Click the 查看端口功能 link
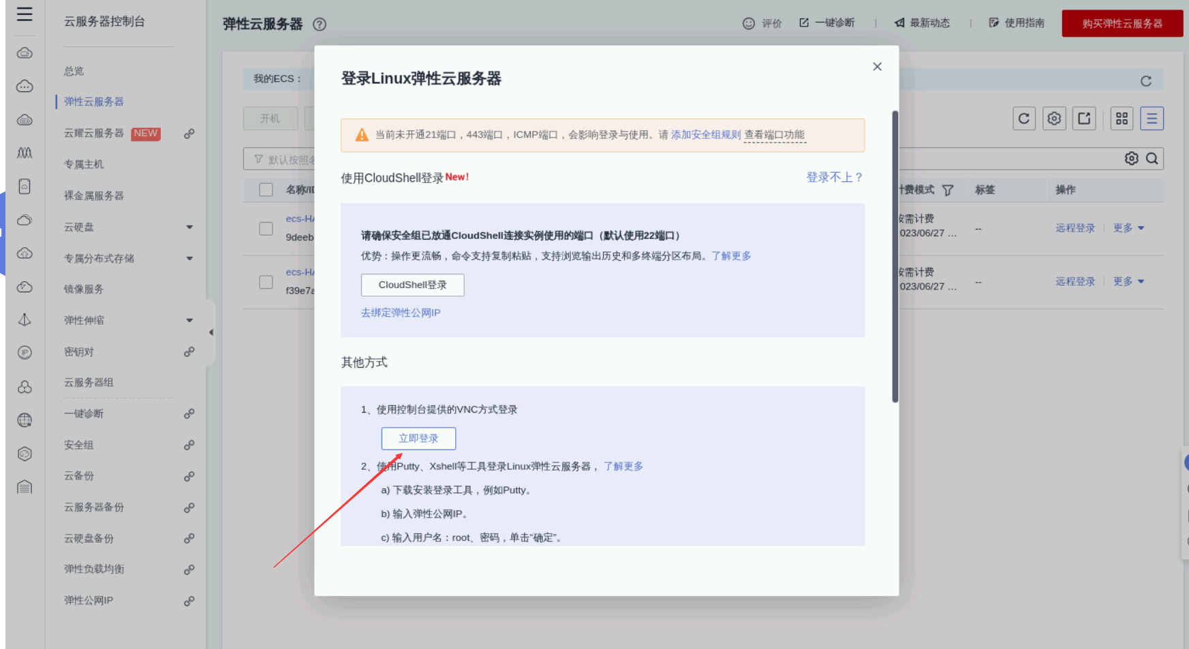The height and width of the screenshot is (649, 1189). pyautogui.click(x=775, y=135)
